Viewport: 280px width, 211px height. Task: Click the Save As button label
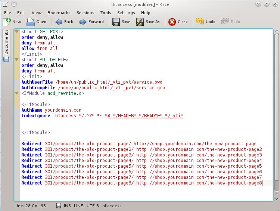pos(153,22)
